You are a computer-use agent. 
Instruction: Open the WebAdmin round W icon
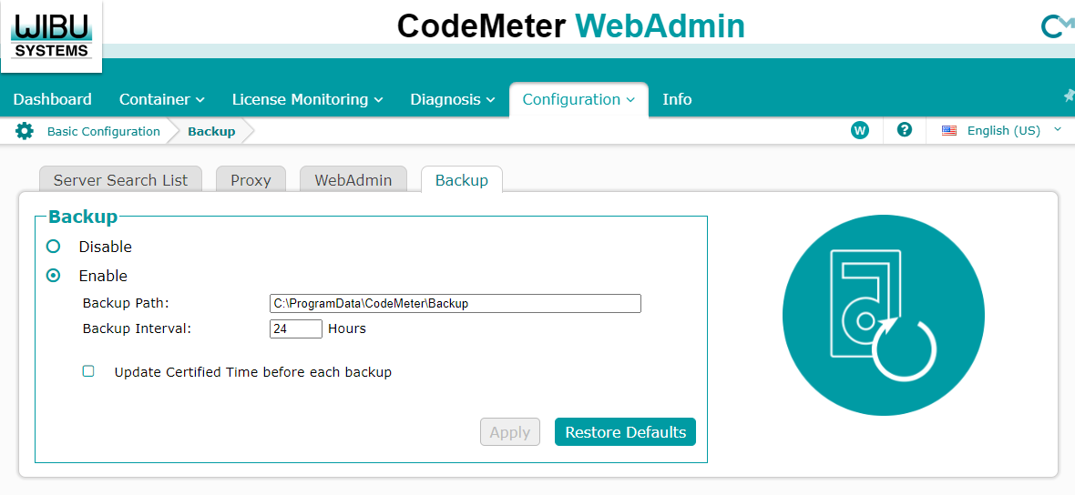[x=859, y=130]
